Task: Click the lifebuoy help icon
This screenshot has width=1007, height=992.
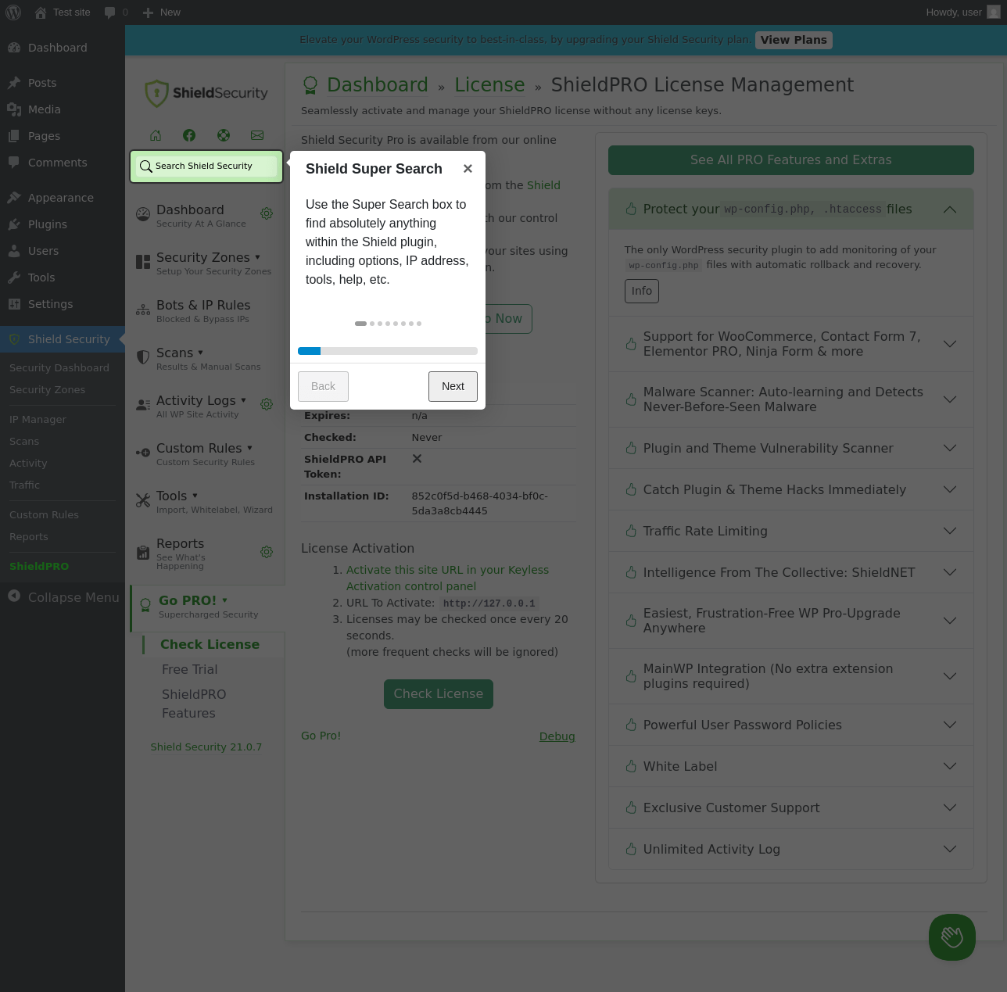Action: pos(224,135)
